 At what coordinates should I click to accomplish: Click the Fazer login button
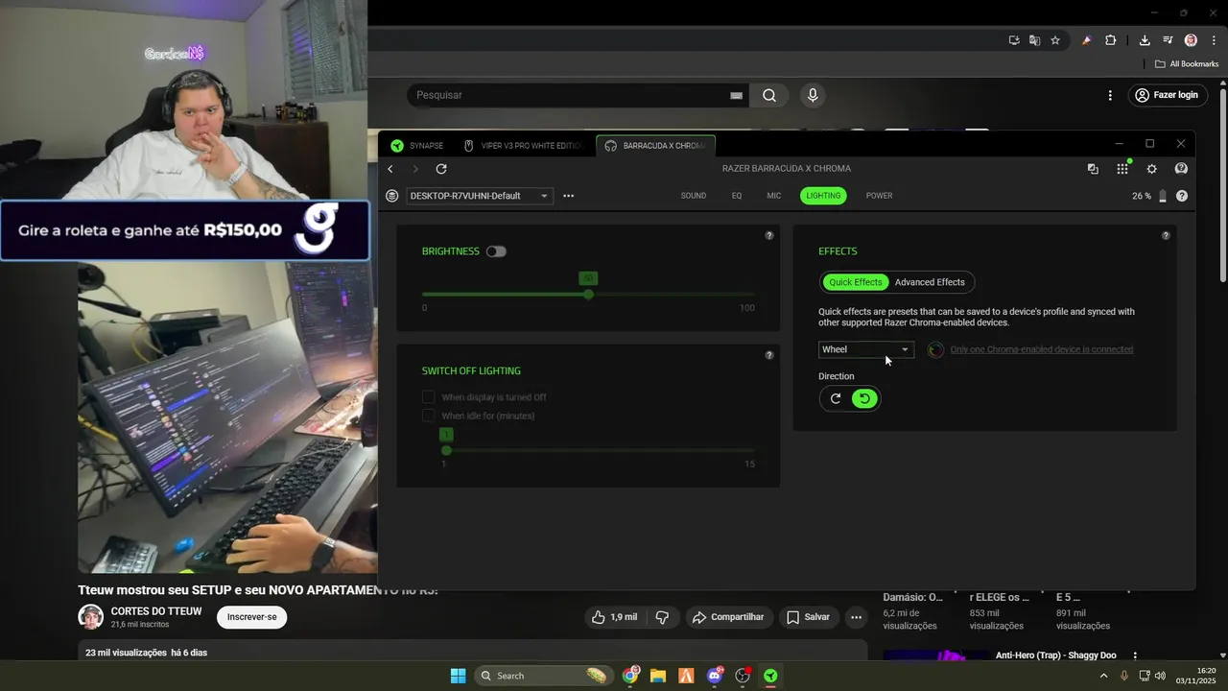(1167, 95)
